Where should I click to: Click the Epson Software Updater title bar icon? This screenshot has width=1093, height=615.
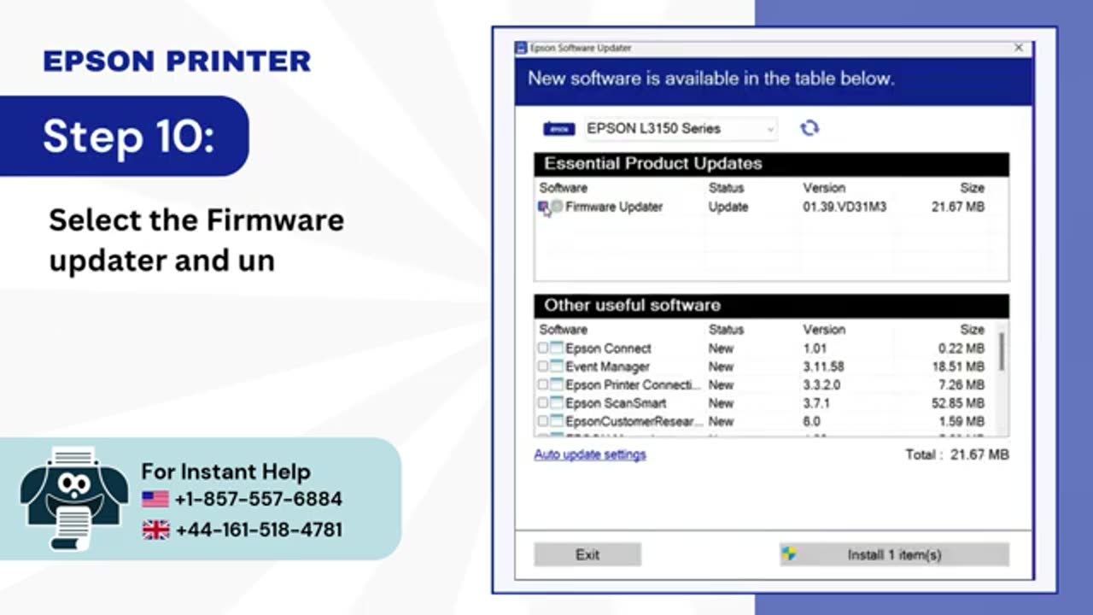coord(522,49)
